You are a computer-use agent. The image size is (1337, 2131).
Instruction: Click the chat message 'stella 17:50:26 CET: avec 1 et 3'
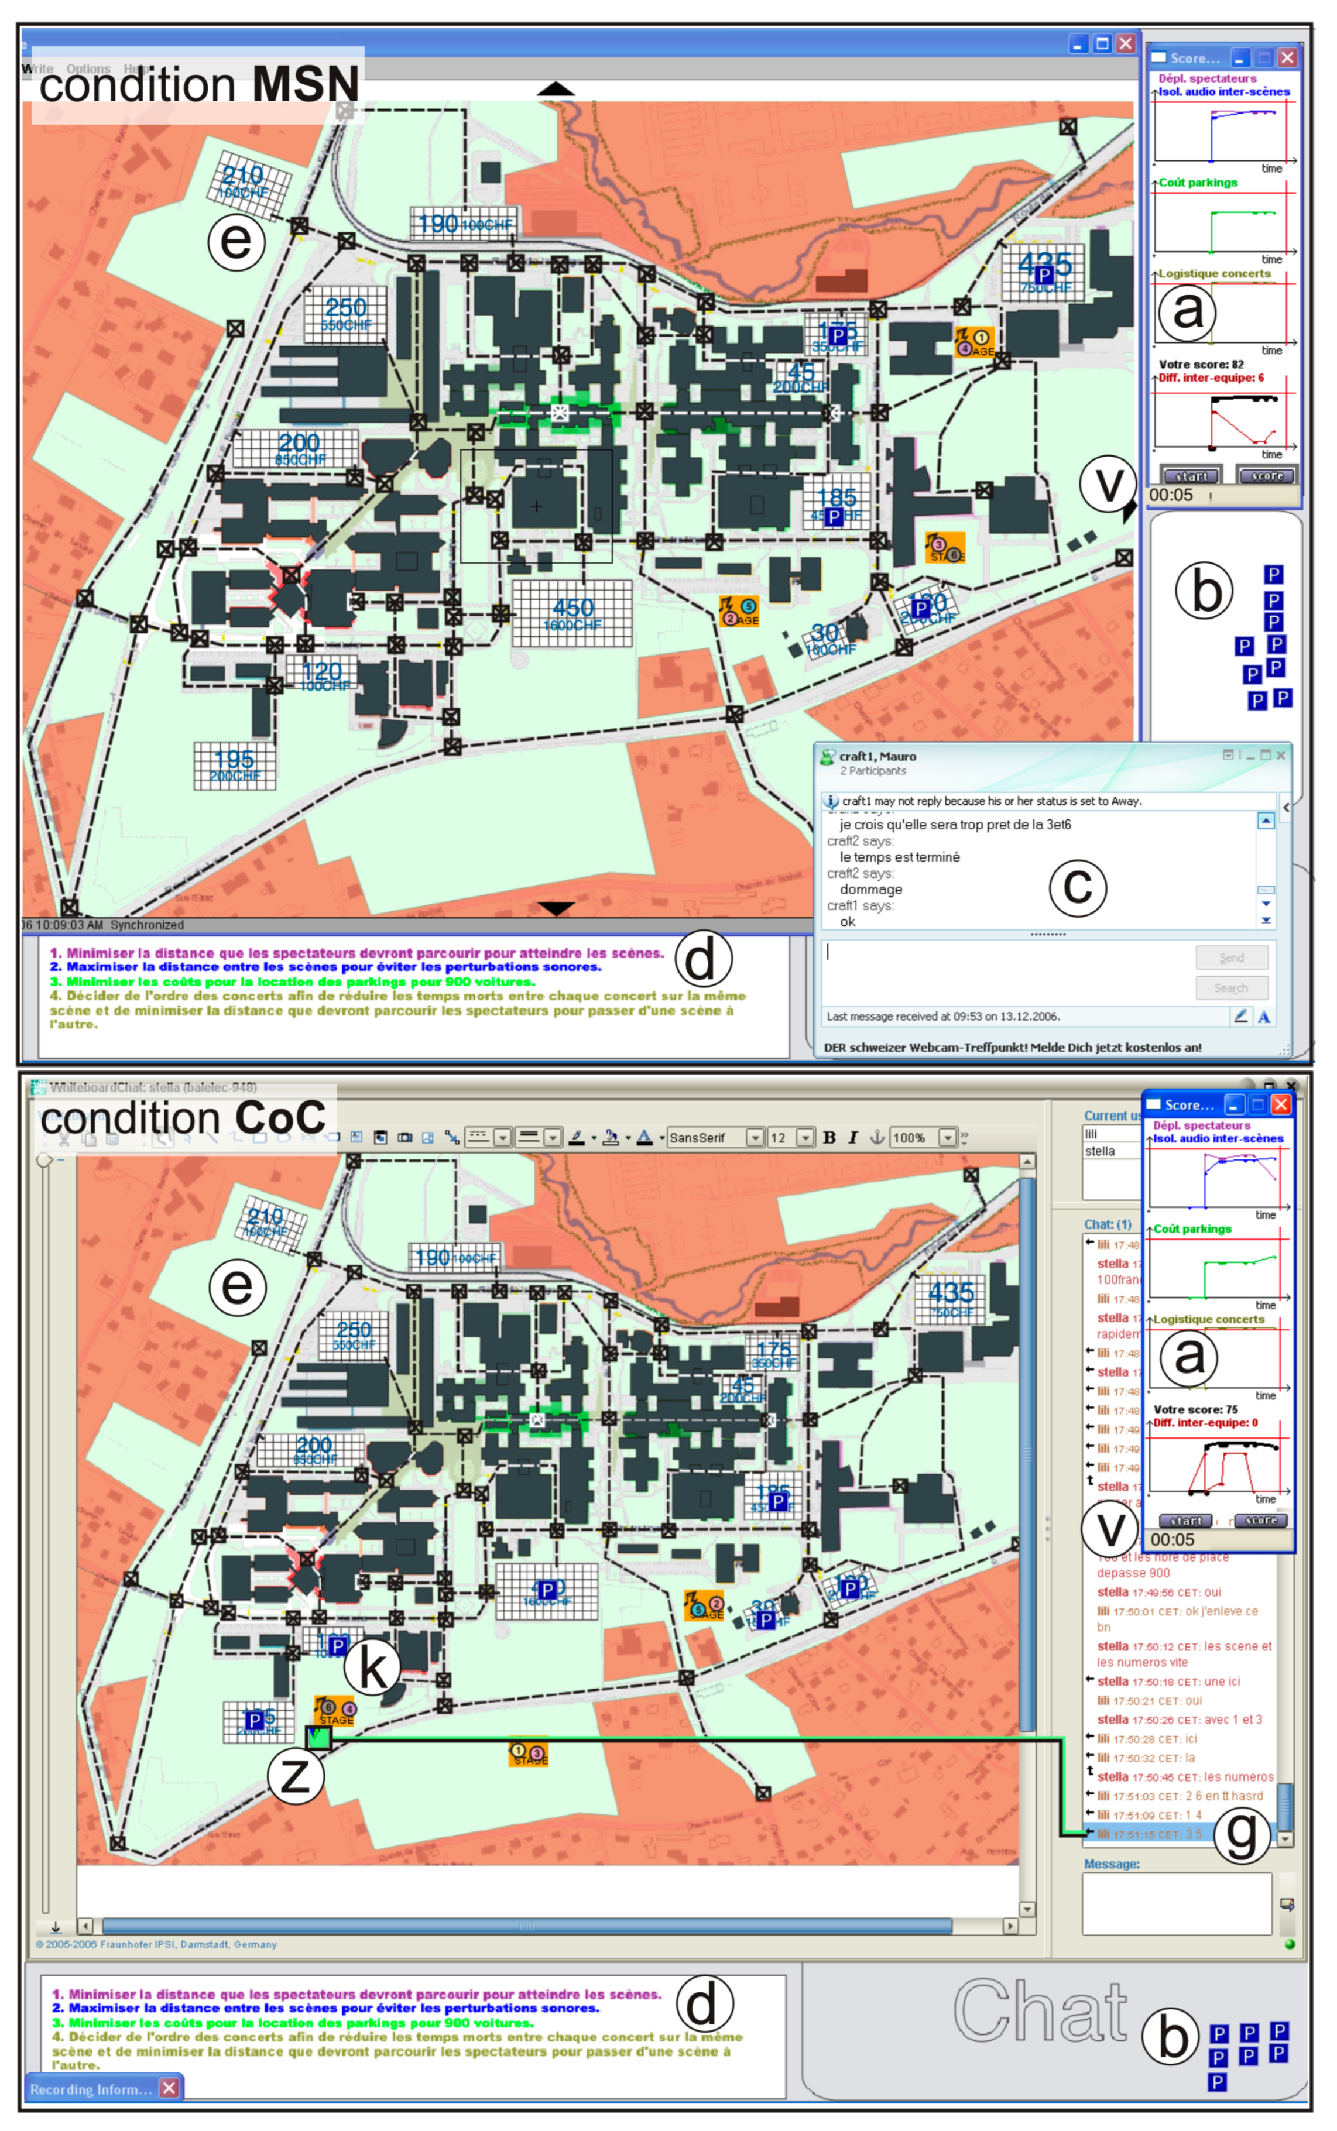(x=1180, y=1719)
